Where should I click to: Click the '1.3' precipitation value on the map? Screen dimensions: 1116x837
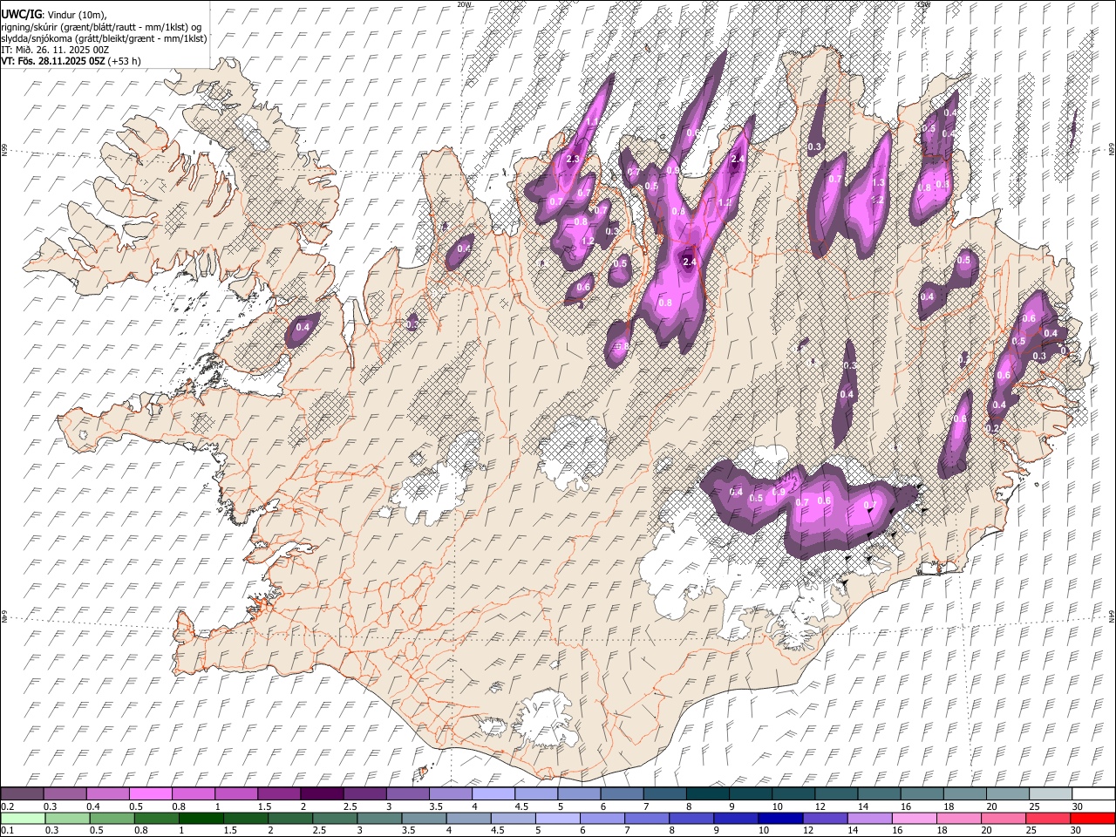pyautogui.click(x=878, y=182)
